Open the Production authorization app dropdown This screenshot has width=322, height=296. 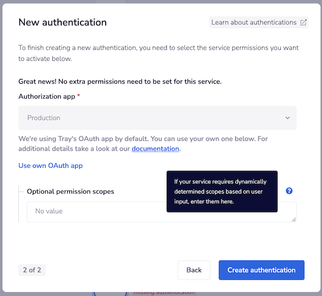pyautogui.click(x=157, y=118)
